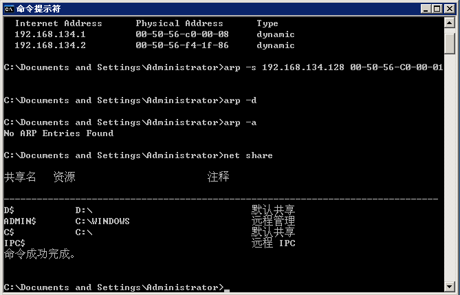Click the 命令提示符 title bar text

(x=39, y=8)
